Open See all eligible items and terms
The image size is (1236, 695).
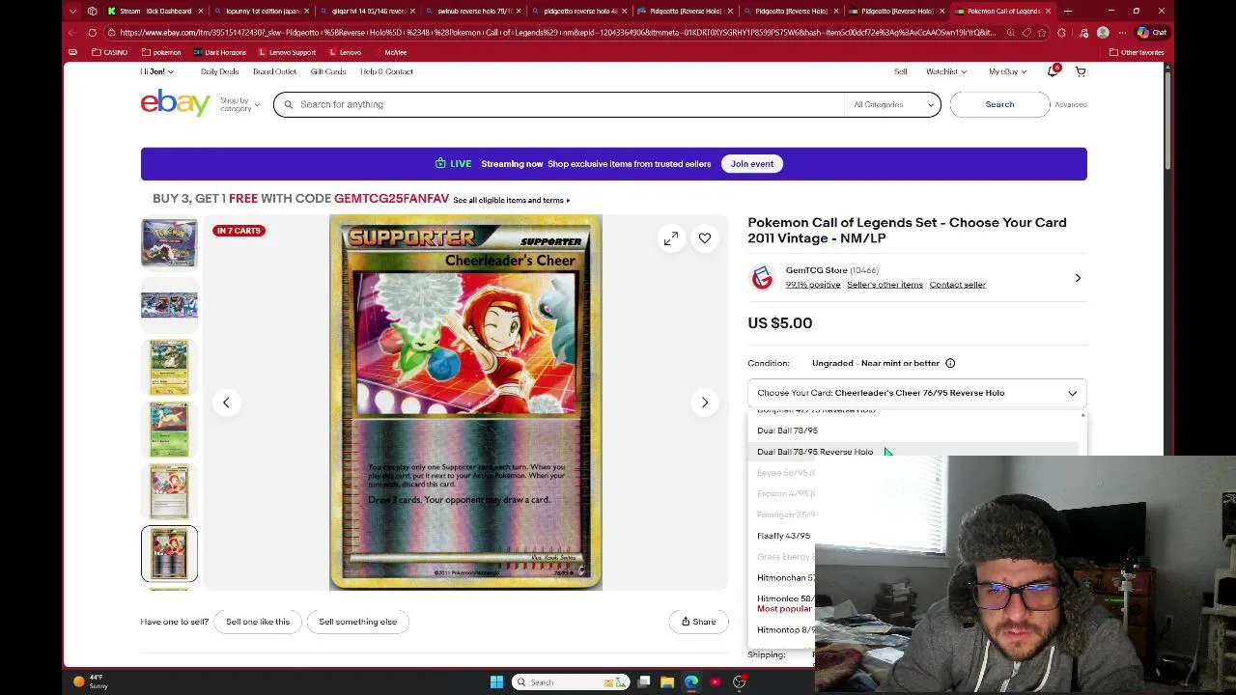point(512,200)
